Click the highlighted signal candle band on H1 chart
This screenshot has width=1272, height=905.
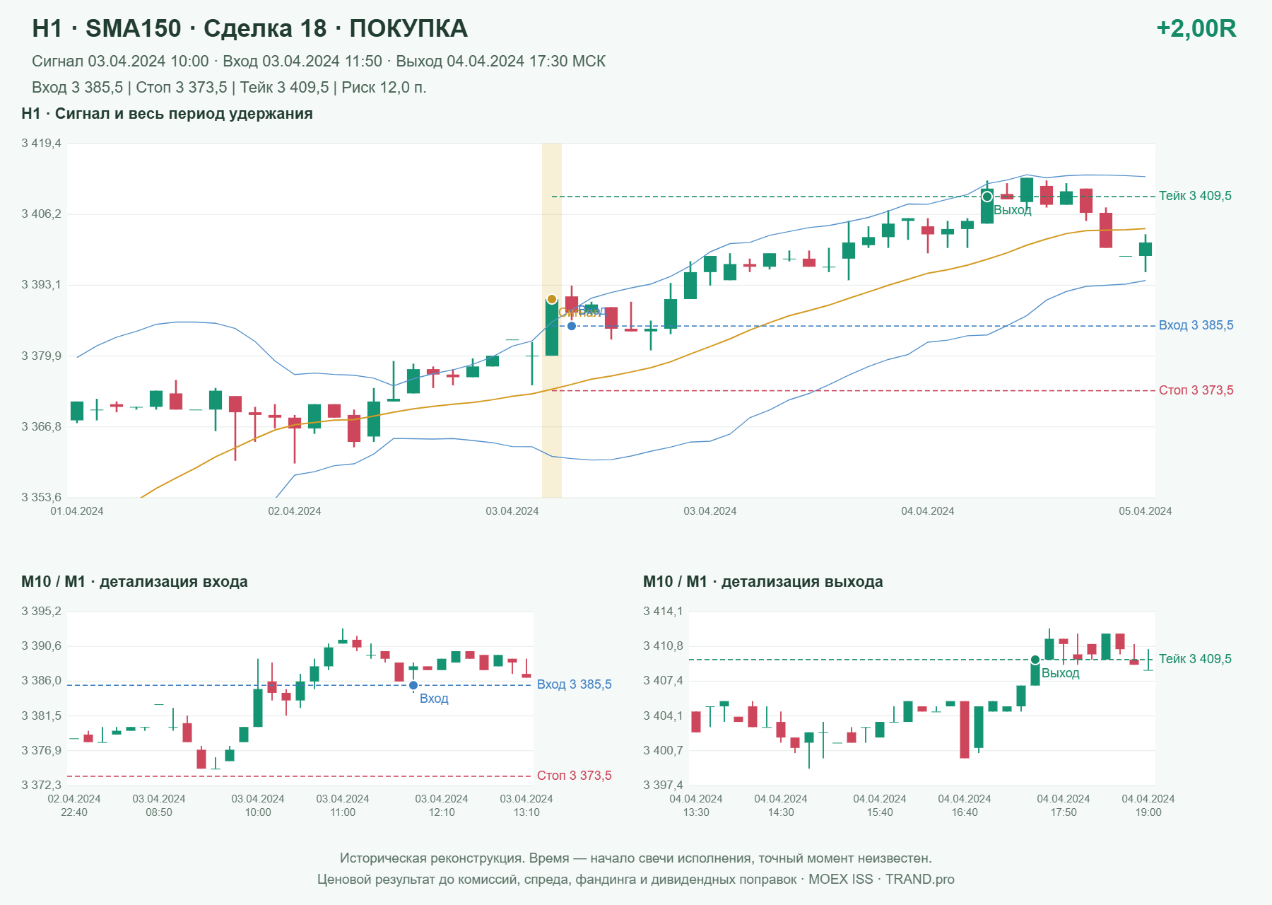pyautogui.click(x=552, y=320)
